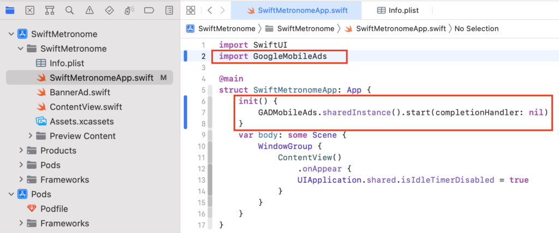Click 'var body: some Scene' line

tap(293, 135)
